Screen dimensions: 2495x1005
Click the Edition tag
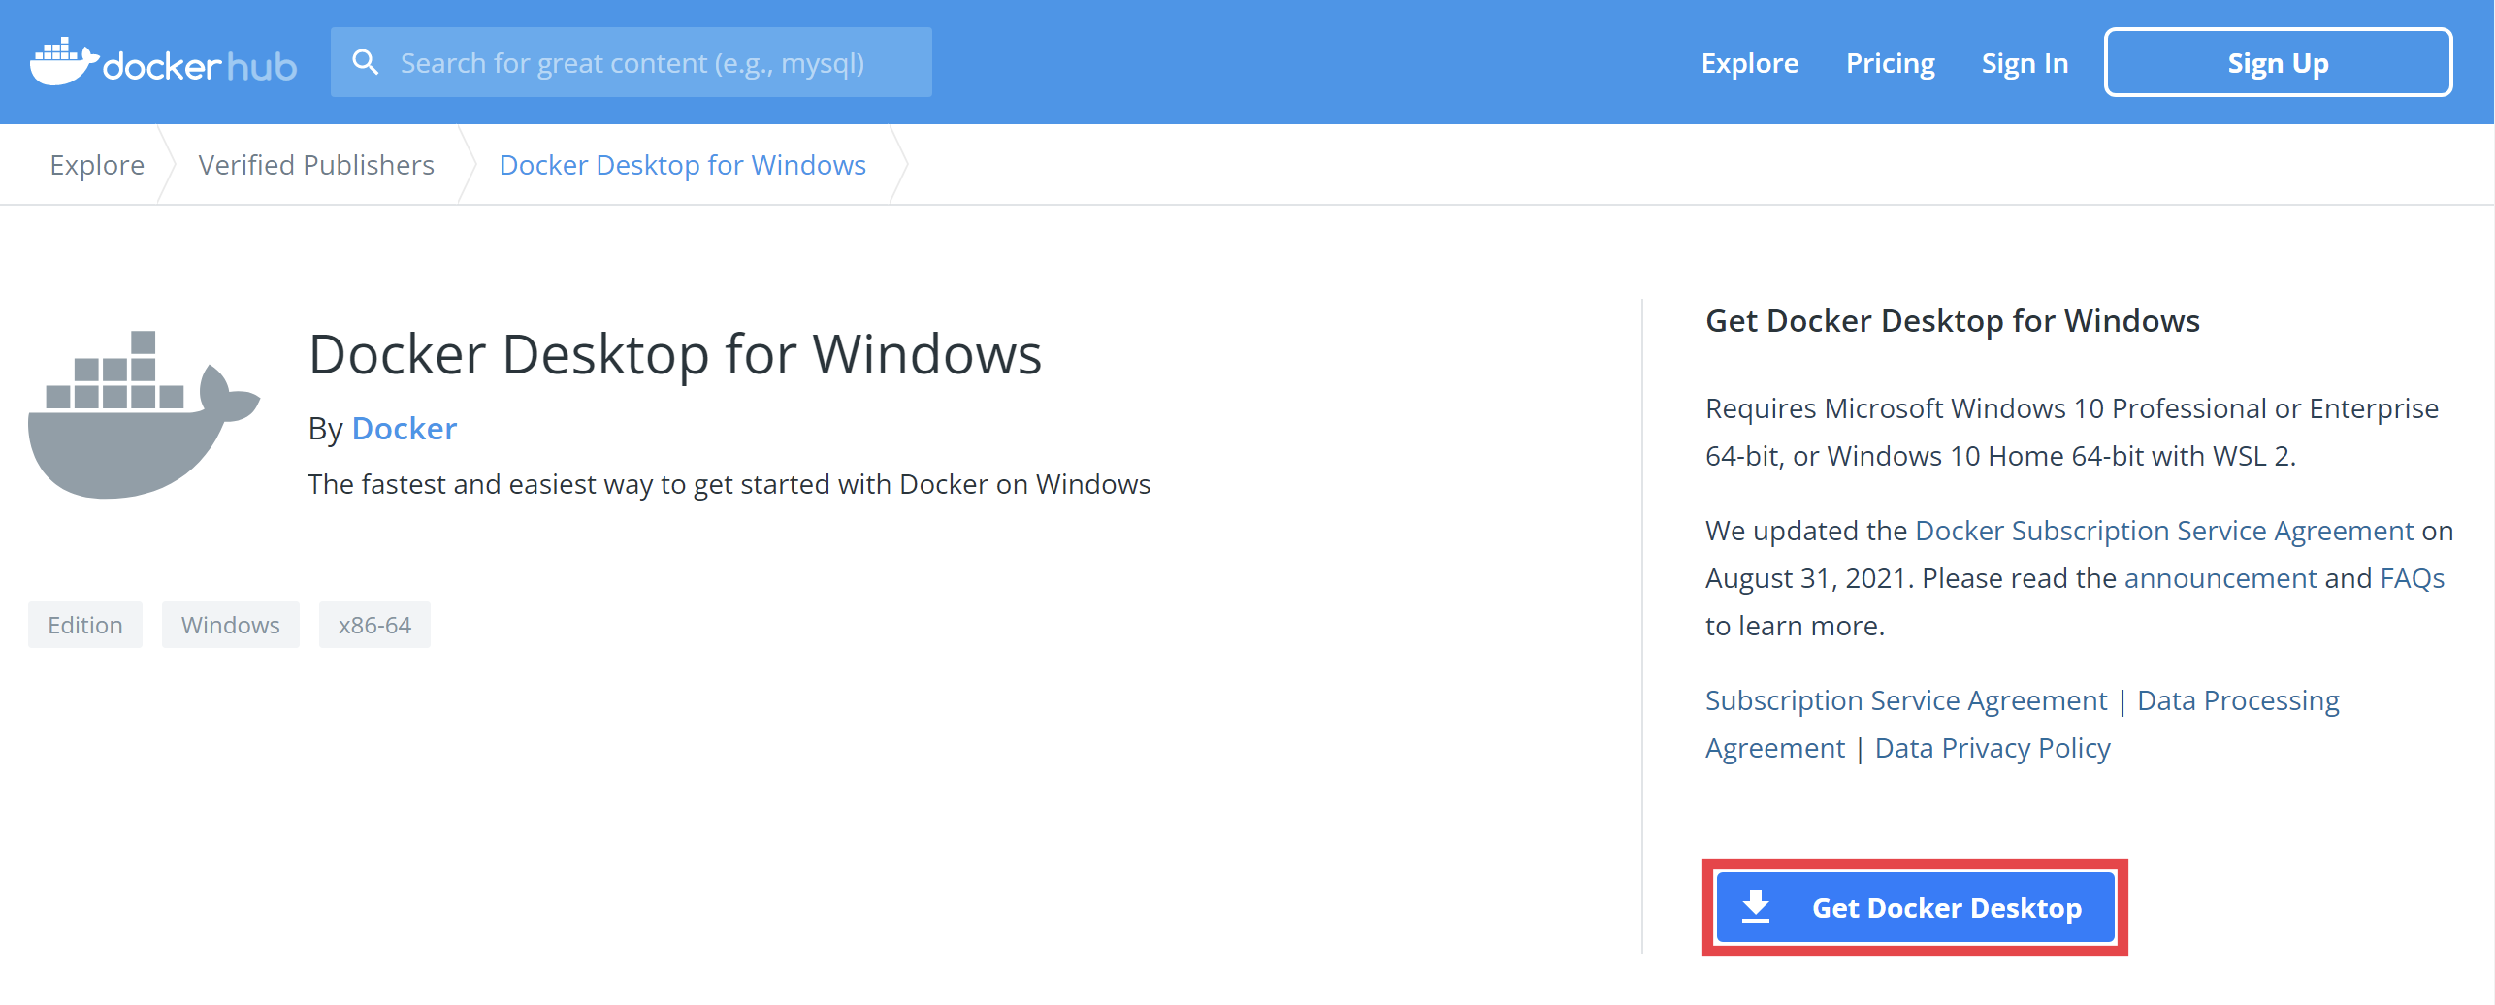click(85, 625)
